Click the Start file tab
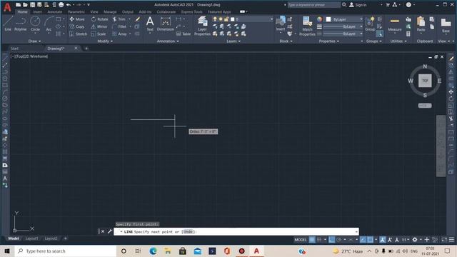The width and height of the screenshot is (457, 257). (14, 49)
